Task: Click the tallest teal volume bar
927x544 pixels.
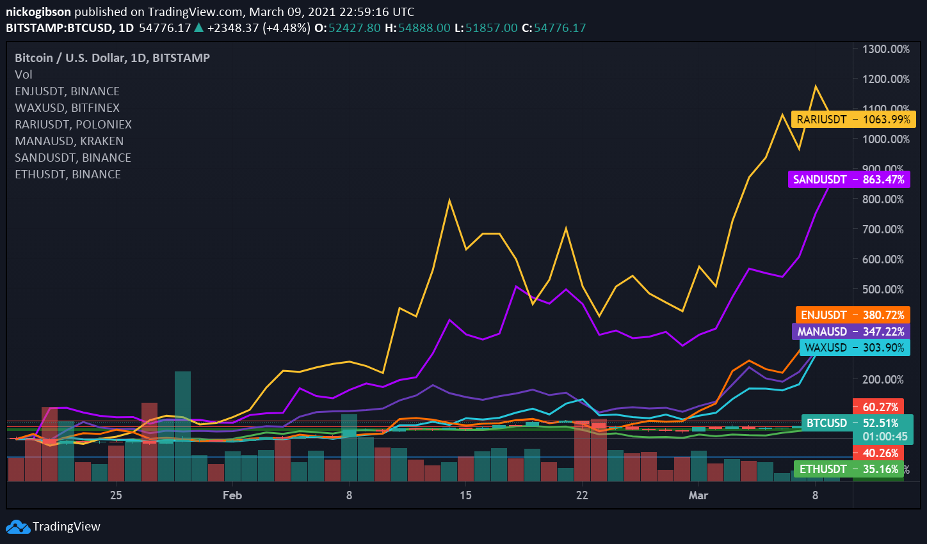Action: pyautogui.click(x=182, y=426)
